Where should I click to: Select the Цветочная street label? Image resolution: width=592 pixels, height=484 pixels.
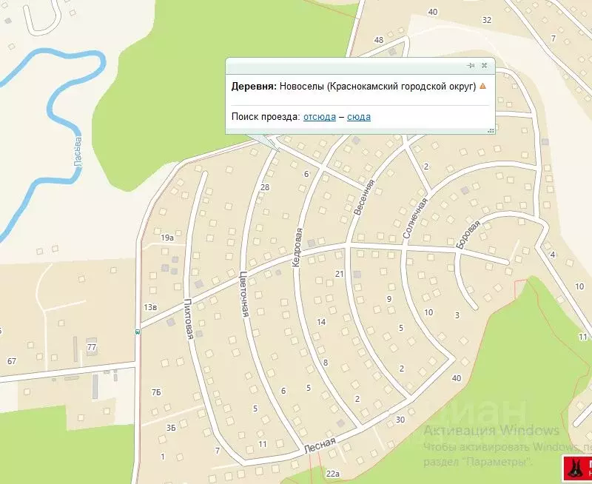[x=243, y=293]
